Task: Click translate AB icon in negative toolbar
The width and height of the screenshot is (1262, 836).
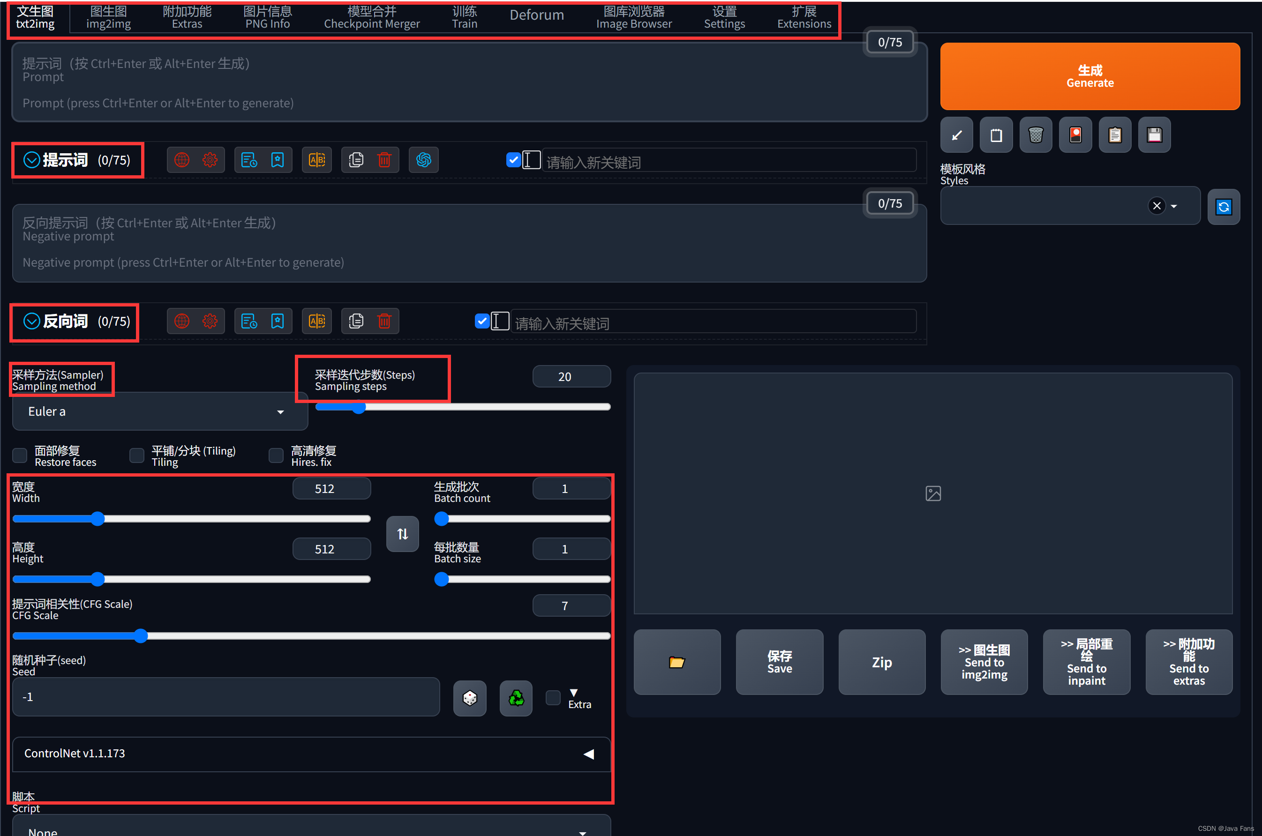Action: [317, 321]
